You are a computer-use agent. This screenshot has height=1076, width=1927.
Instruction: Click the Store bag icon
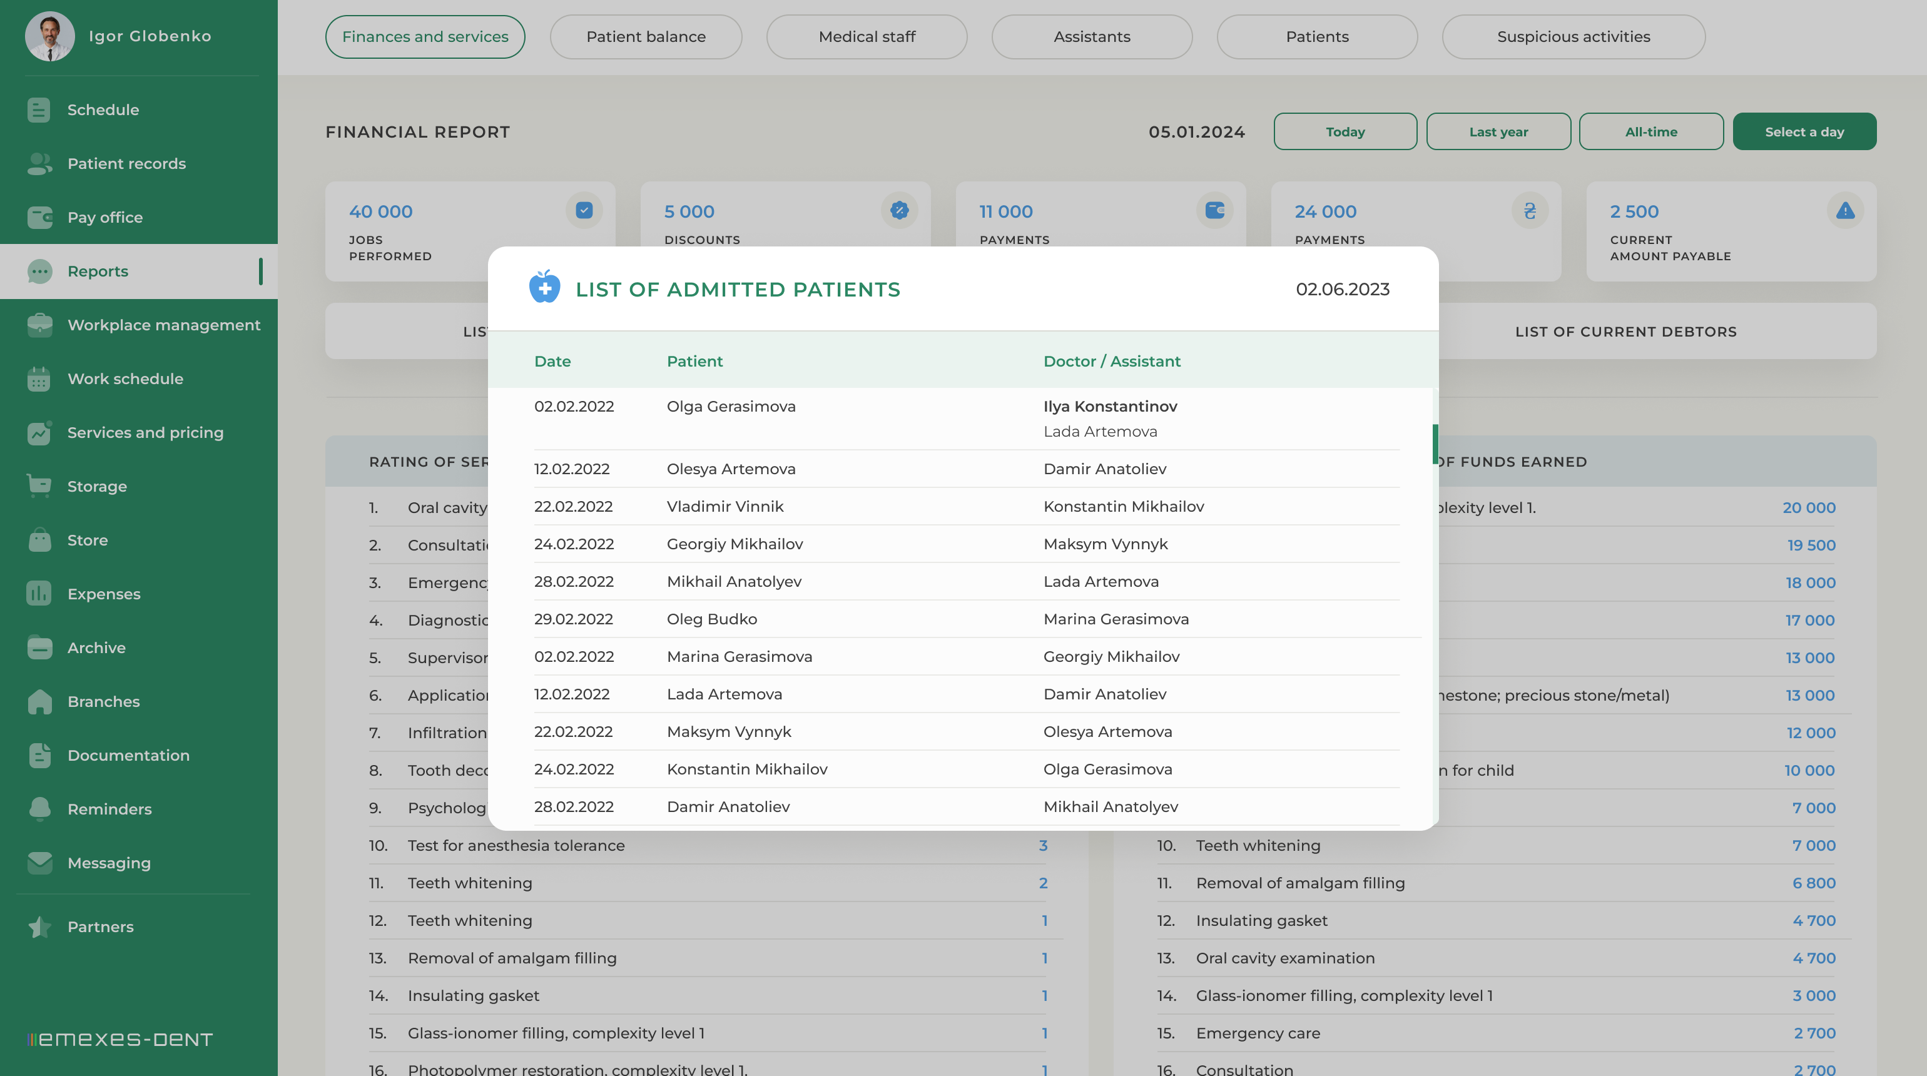click(x=39, y=540)
